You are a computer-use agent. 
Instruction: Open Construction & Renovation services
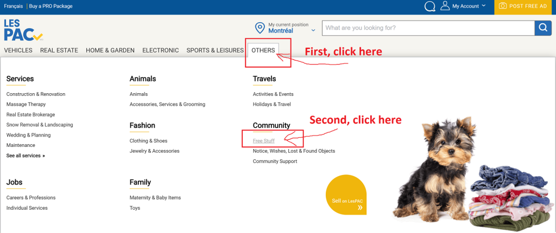point(36,94)
